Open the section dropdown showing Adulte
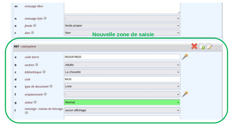This screenshot has height=126, width=232. [x=122, y=65]
